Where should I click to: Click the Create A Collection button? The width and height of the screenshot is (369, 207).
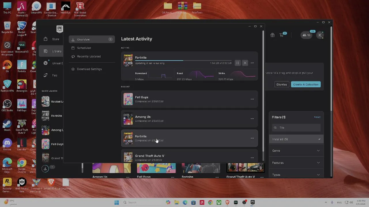306,85
